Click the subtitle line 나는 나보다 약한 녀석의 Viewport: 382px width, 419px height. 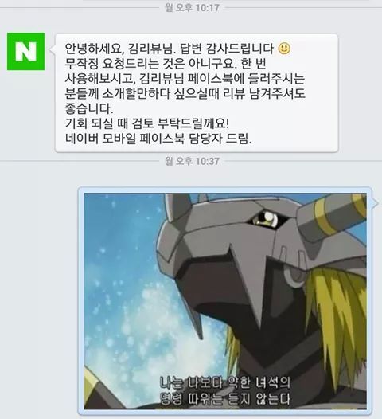point(225,382)
